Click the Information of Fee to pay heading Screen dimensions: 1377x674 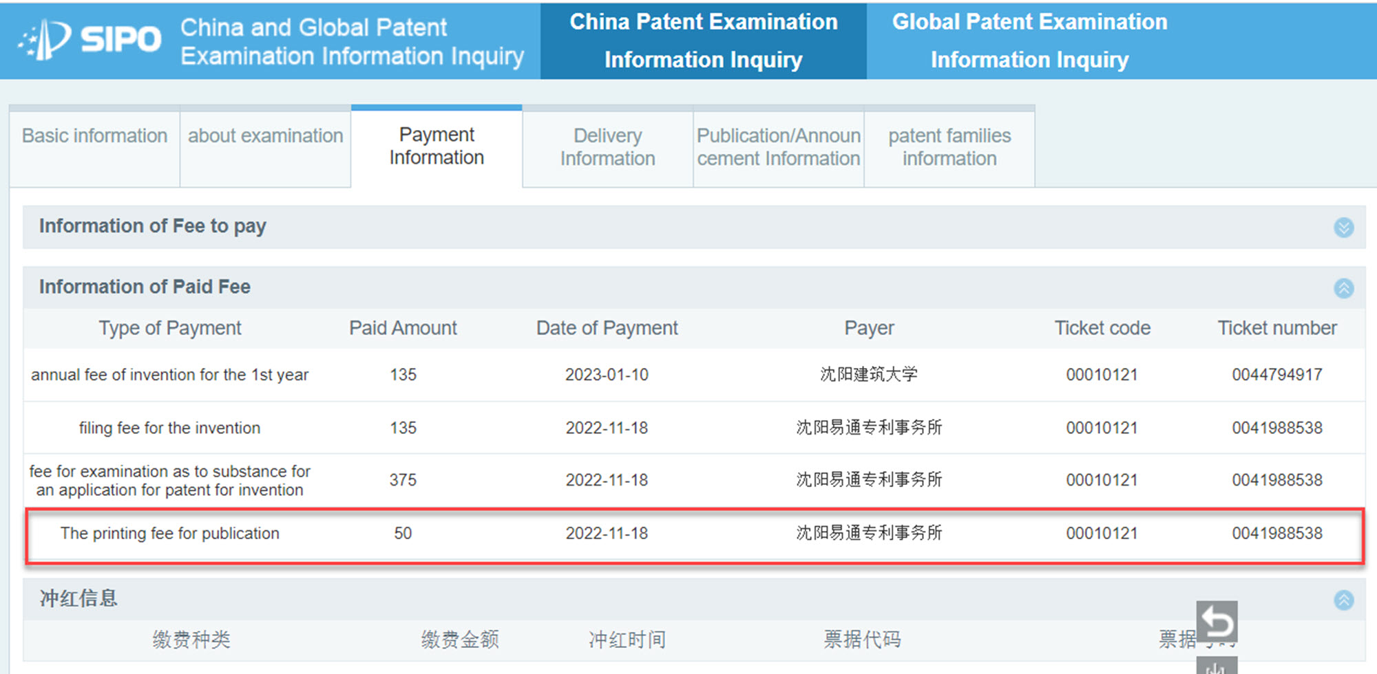click(152, 226)
